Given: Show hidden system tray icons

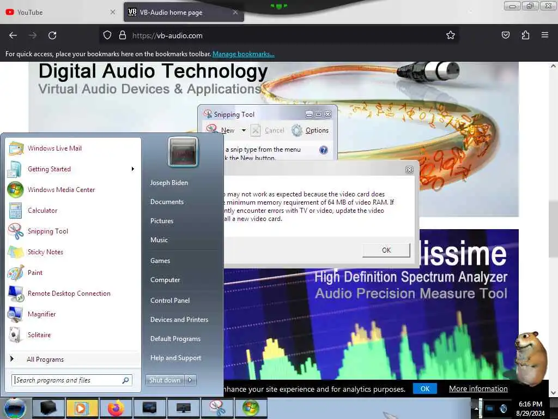Looking at the screenshot, I should 476,408.
